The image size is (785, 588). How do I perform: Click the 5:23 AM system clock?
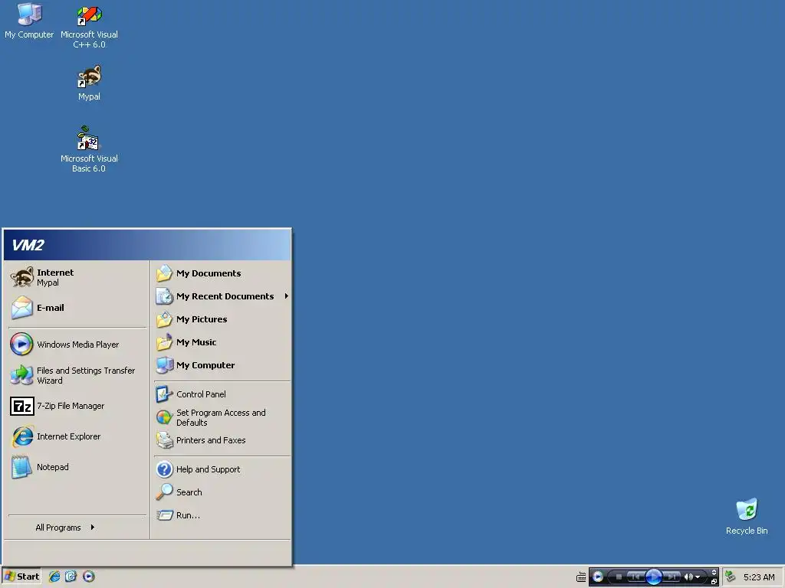click(x=759, y=577)
